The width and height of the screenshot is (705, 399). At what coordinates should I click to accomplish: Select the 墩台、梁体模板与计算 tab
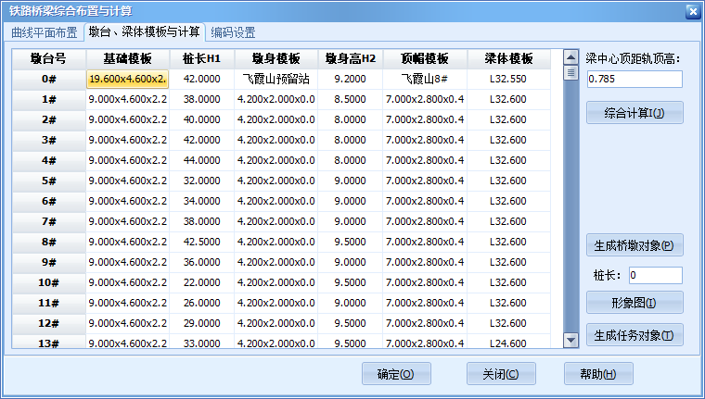click(144, 32)
